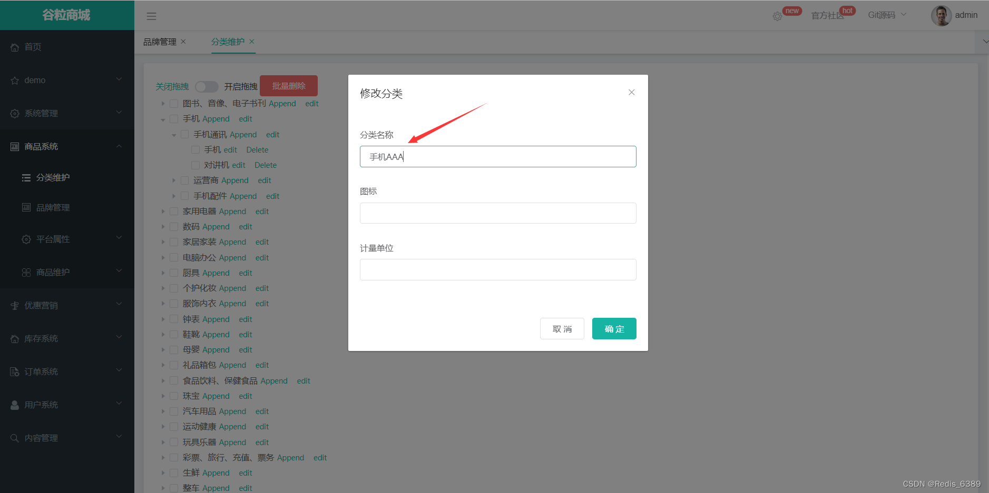Expand the 家用电器 tree node
This screenshot has width=989, height=493.
coord(163,212)
